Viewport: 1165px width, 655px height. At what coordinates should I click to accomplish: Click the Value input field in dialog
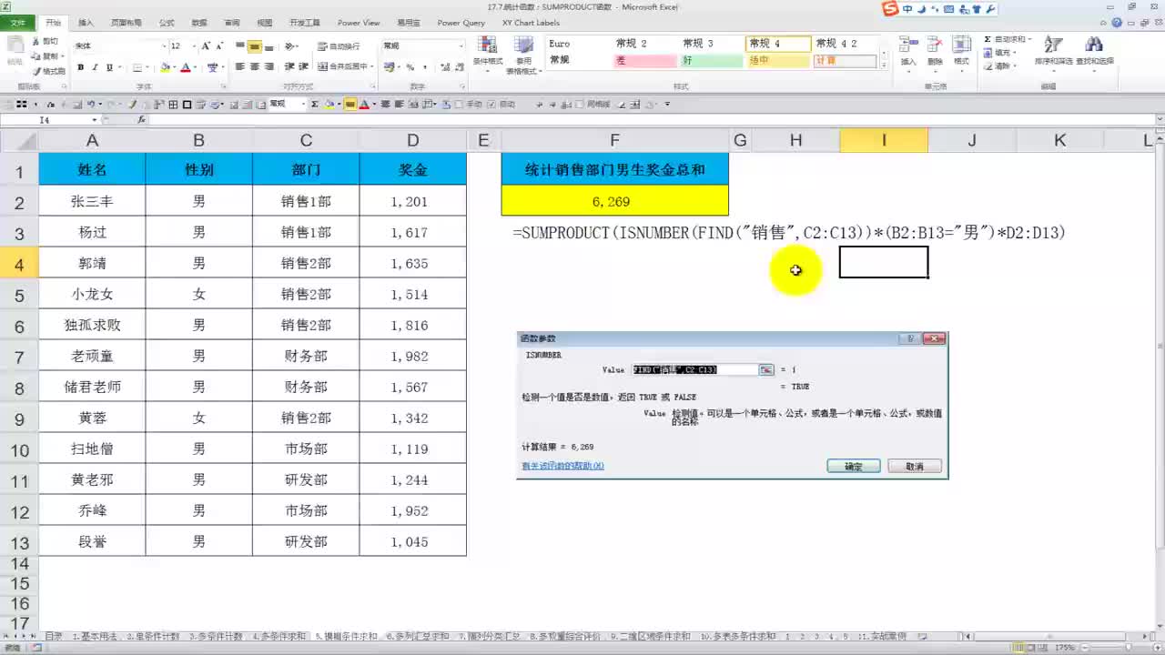click(x=695, y=369)
